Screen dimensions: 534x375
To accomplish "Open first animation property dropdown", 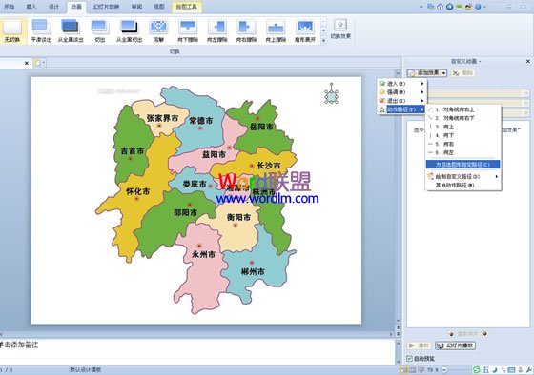I will point(526,93).
